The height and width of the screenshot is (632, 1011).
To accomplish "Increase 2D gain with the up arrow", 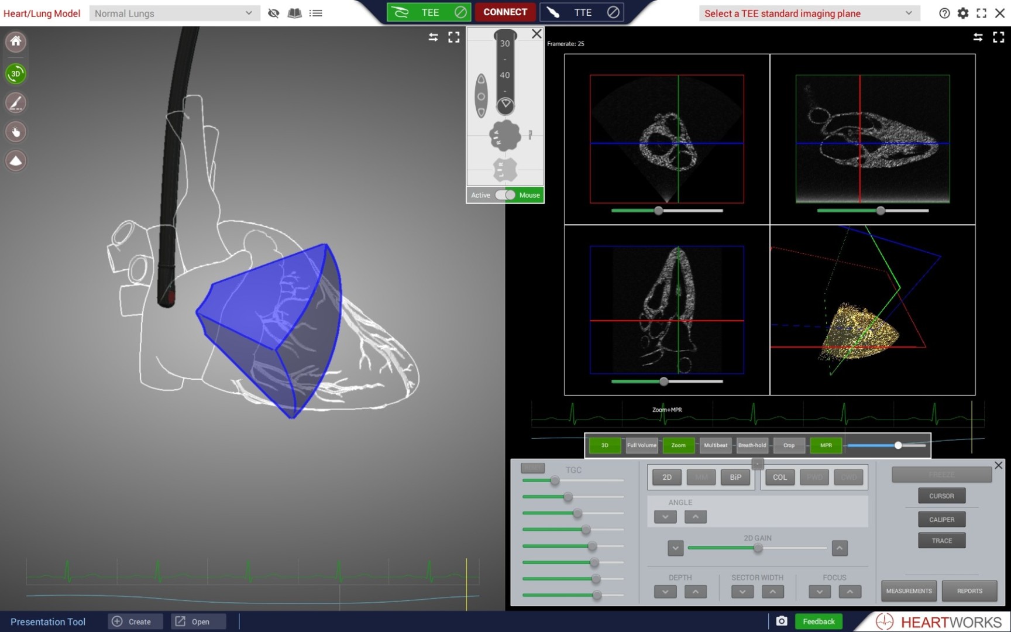I will point(839,548).
